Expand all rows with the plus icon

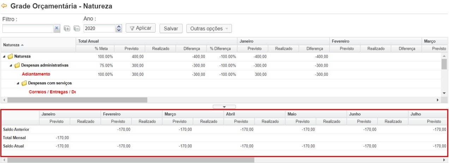pyautogui.click(x=67, y=29)
